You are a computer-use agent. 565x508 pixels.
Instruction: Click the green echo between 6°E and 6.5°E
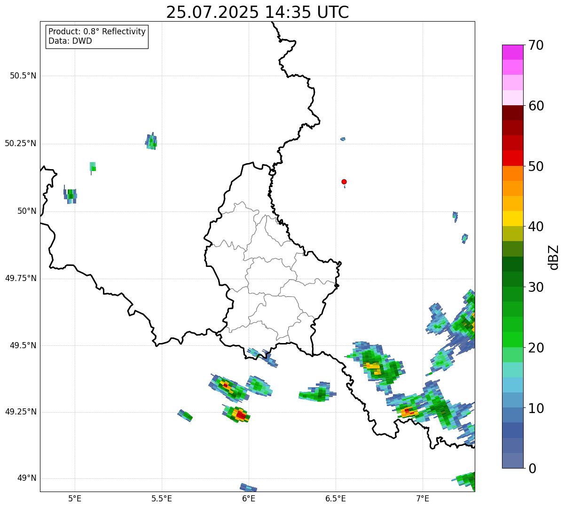pyautogui.click(x=318, y=392)
